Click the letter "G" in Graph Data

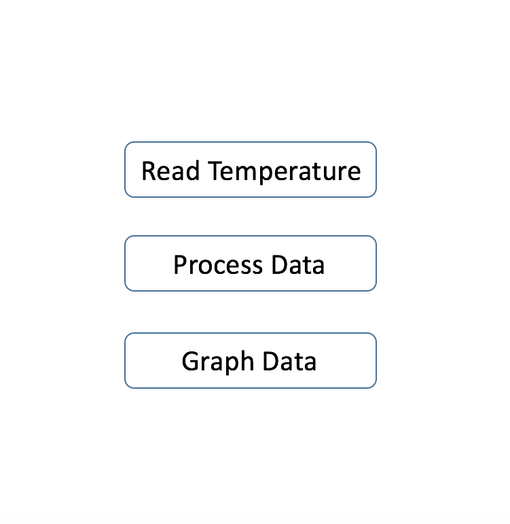coord(191,361)
